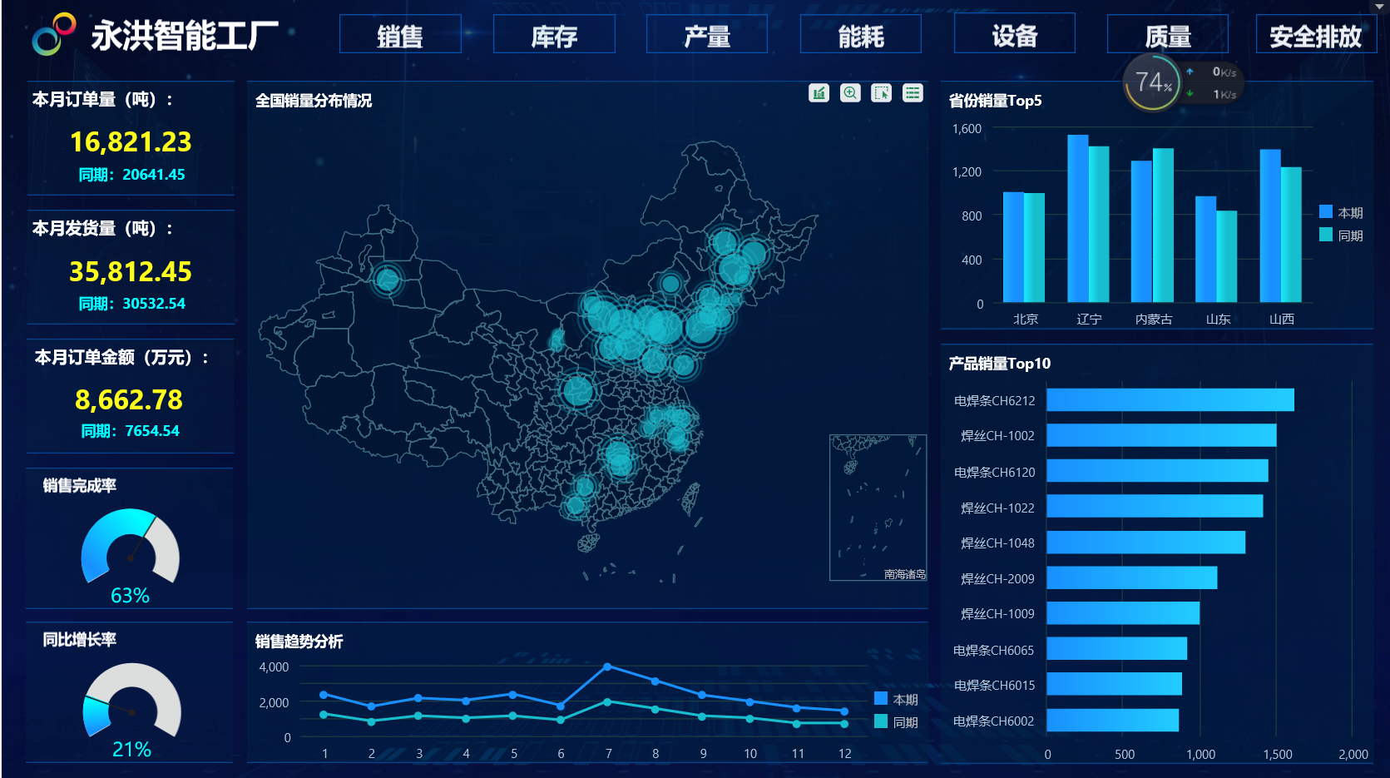Click the 内蒙古 label on province chart
This screenshot has width=1390, height=778.
pos(1153,320)
